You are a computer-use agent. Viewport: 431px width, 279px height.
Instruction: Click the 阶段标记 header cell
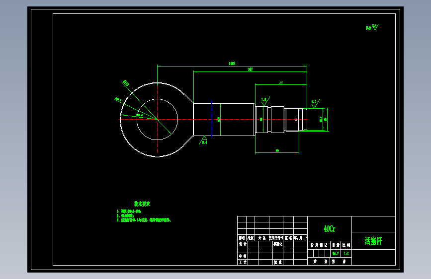319,245
